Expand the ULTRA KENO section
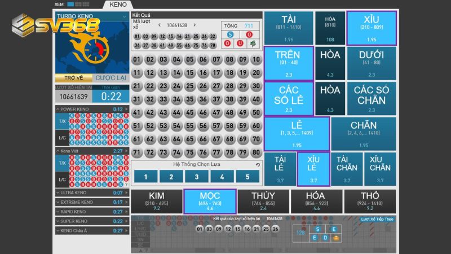451x254 pixels. tap(127, 193)
